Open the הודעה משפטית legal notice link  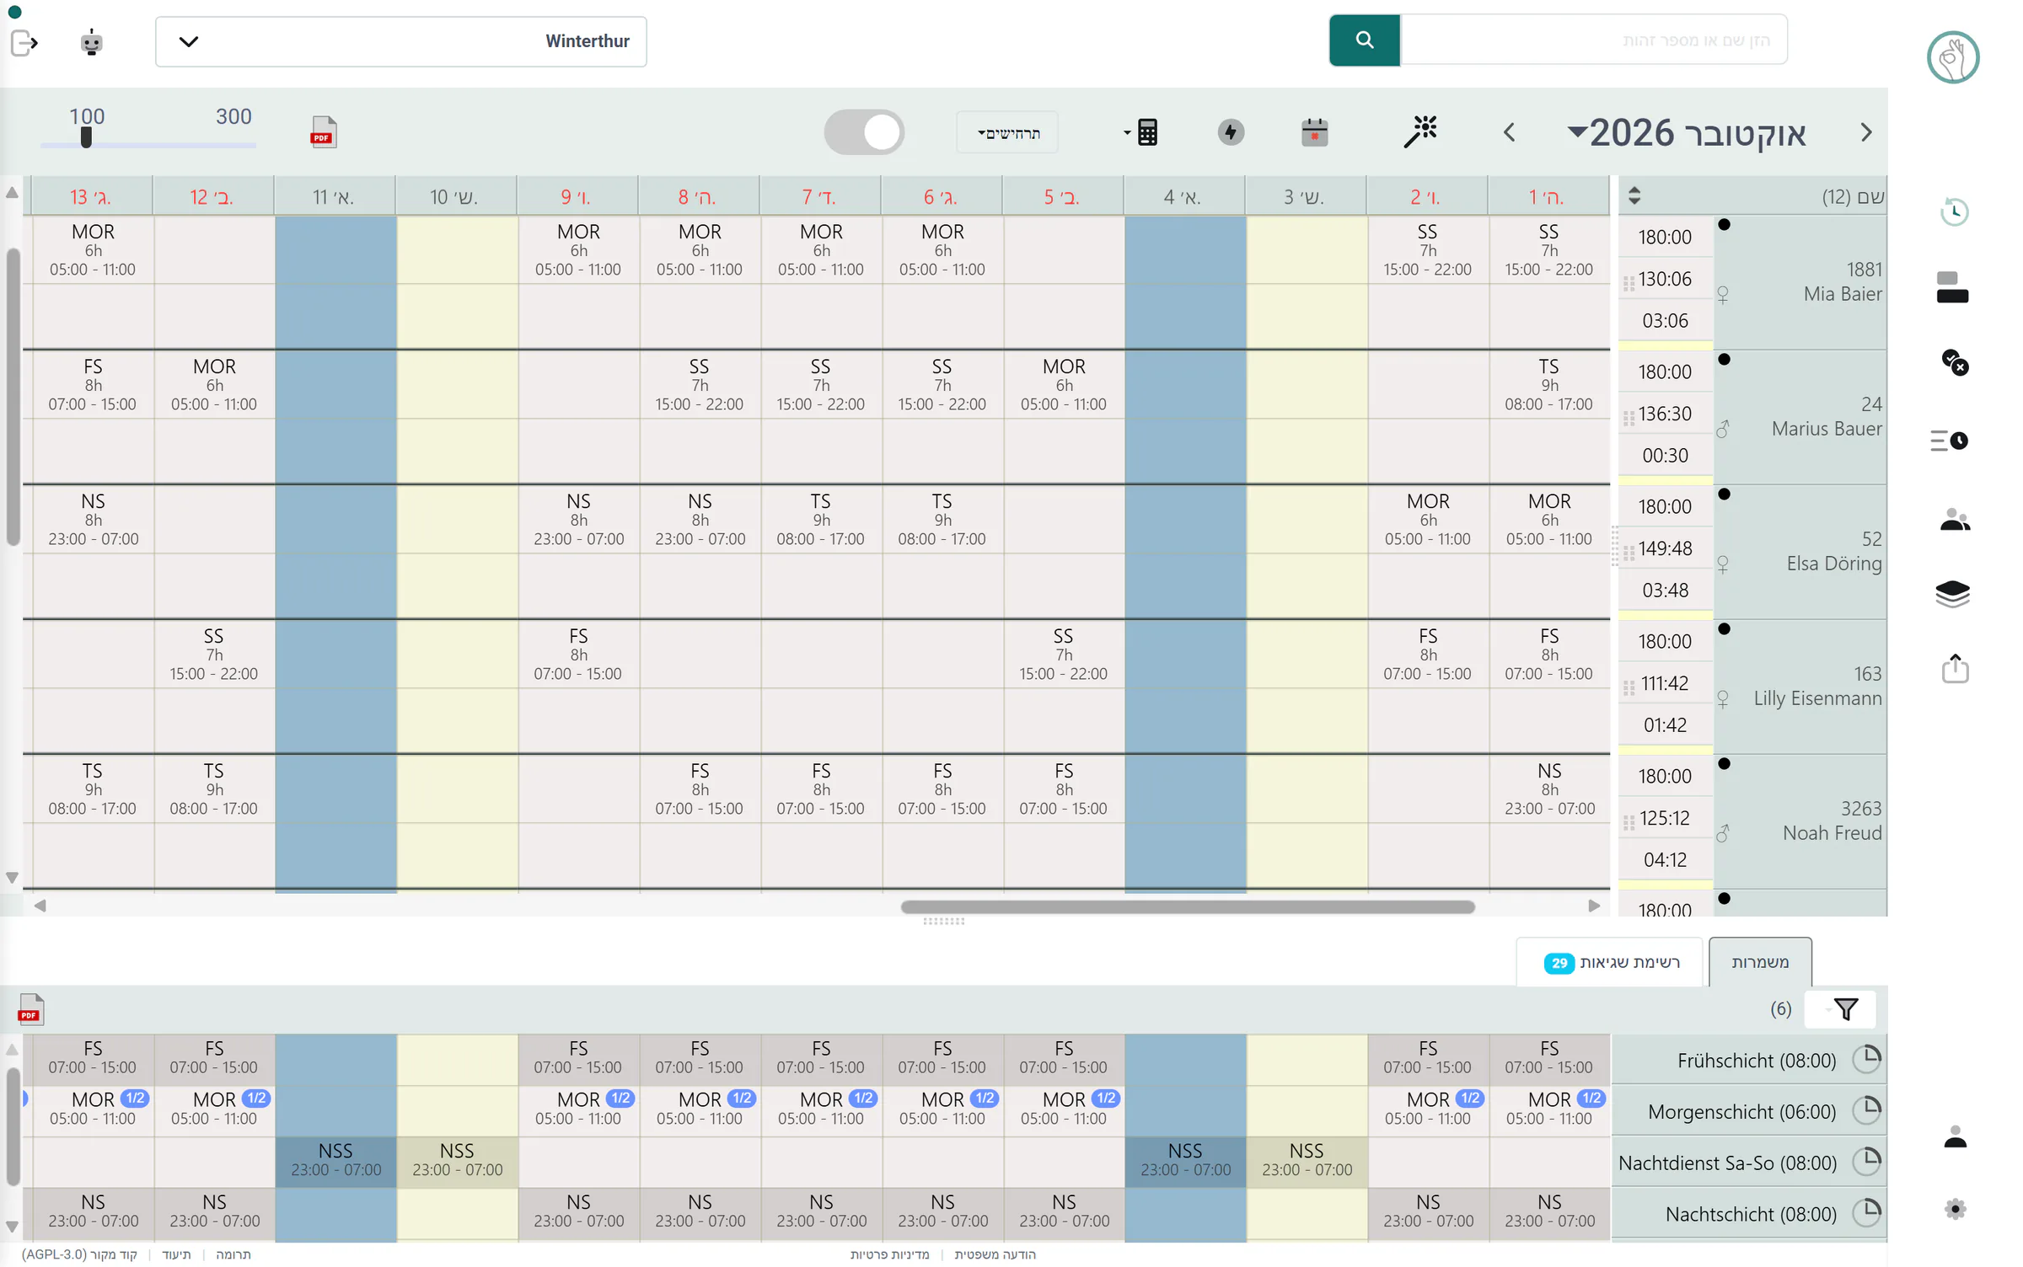tap(995, 1254)
